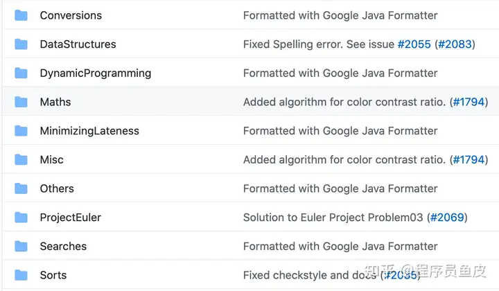Viewport: 499px width, 291px height.
Task: Open the DataStructures directory name
Action: tap(78, 44)
